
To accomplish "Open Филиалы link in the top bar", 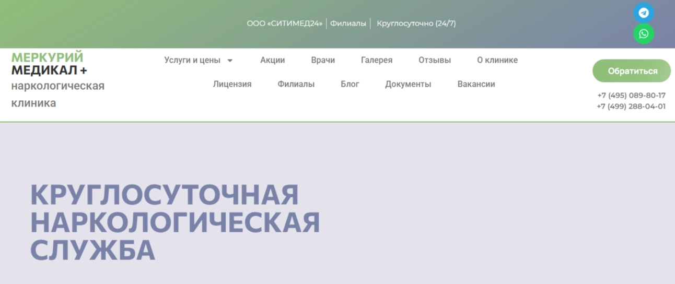I will (x=348, y=23).
